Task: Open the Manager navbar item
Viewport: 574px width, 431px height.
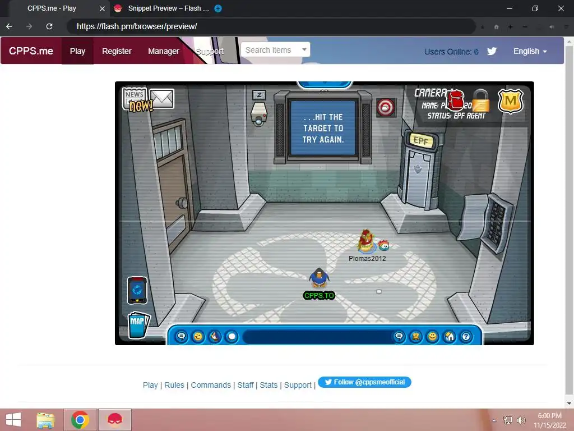Action: 164,51
